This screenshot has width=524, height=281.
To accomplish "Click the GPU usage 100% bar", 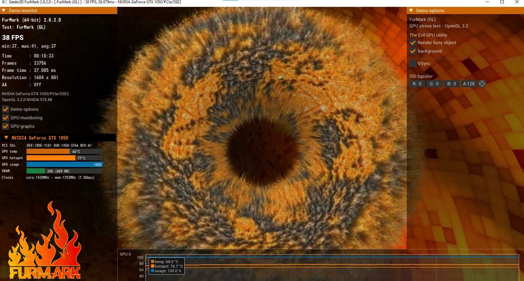I will 65,164.
